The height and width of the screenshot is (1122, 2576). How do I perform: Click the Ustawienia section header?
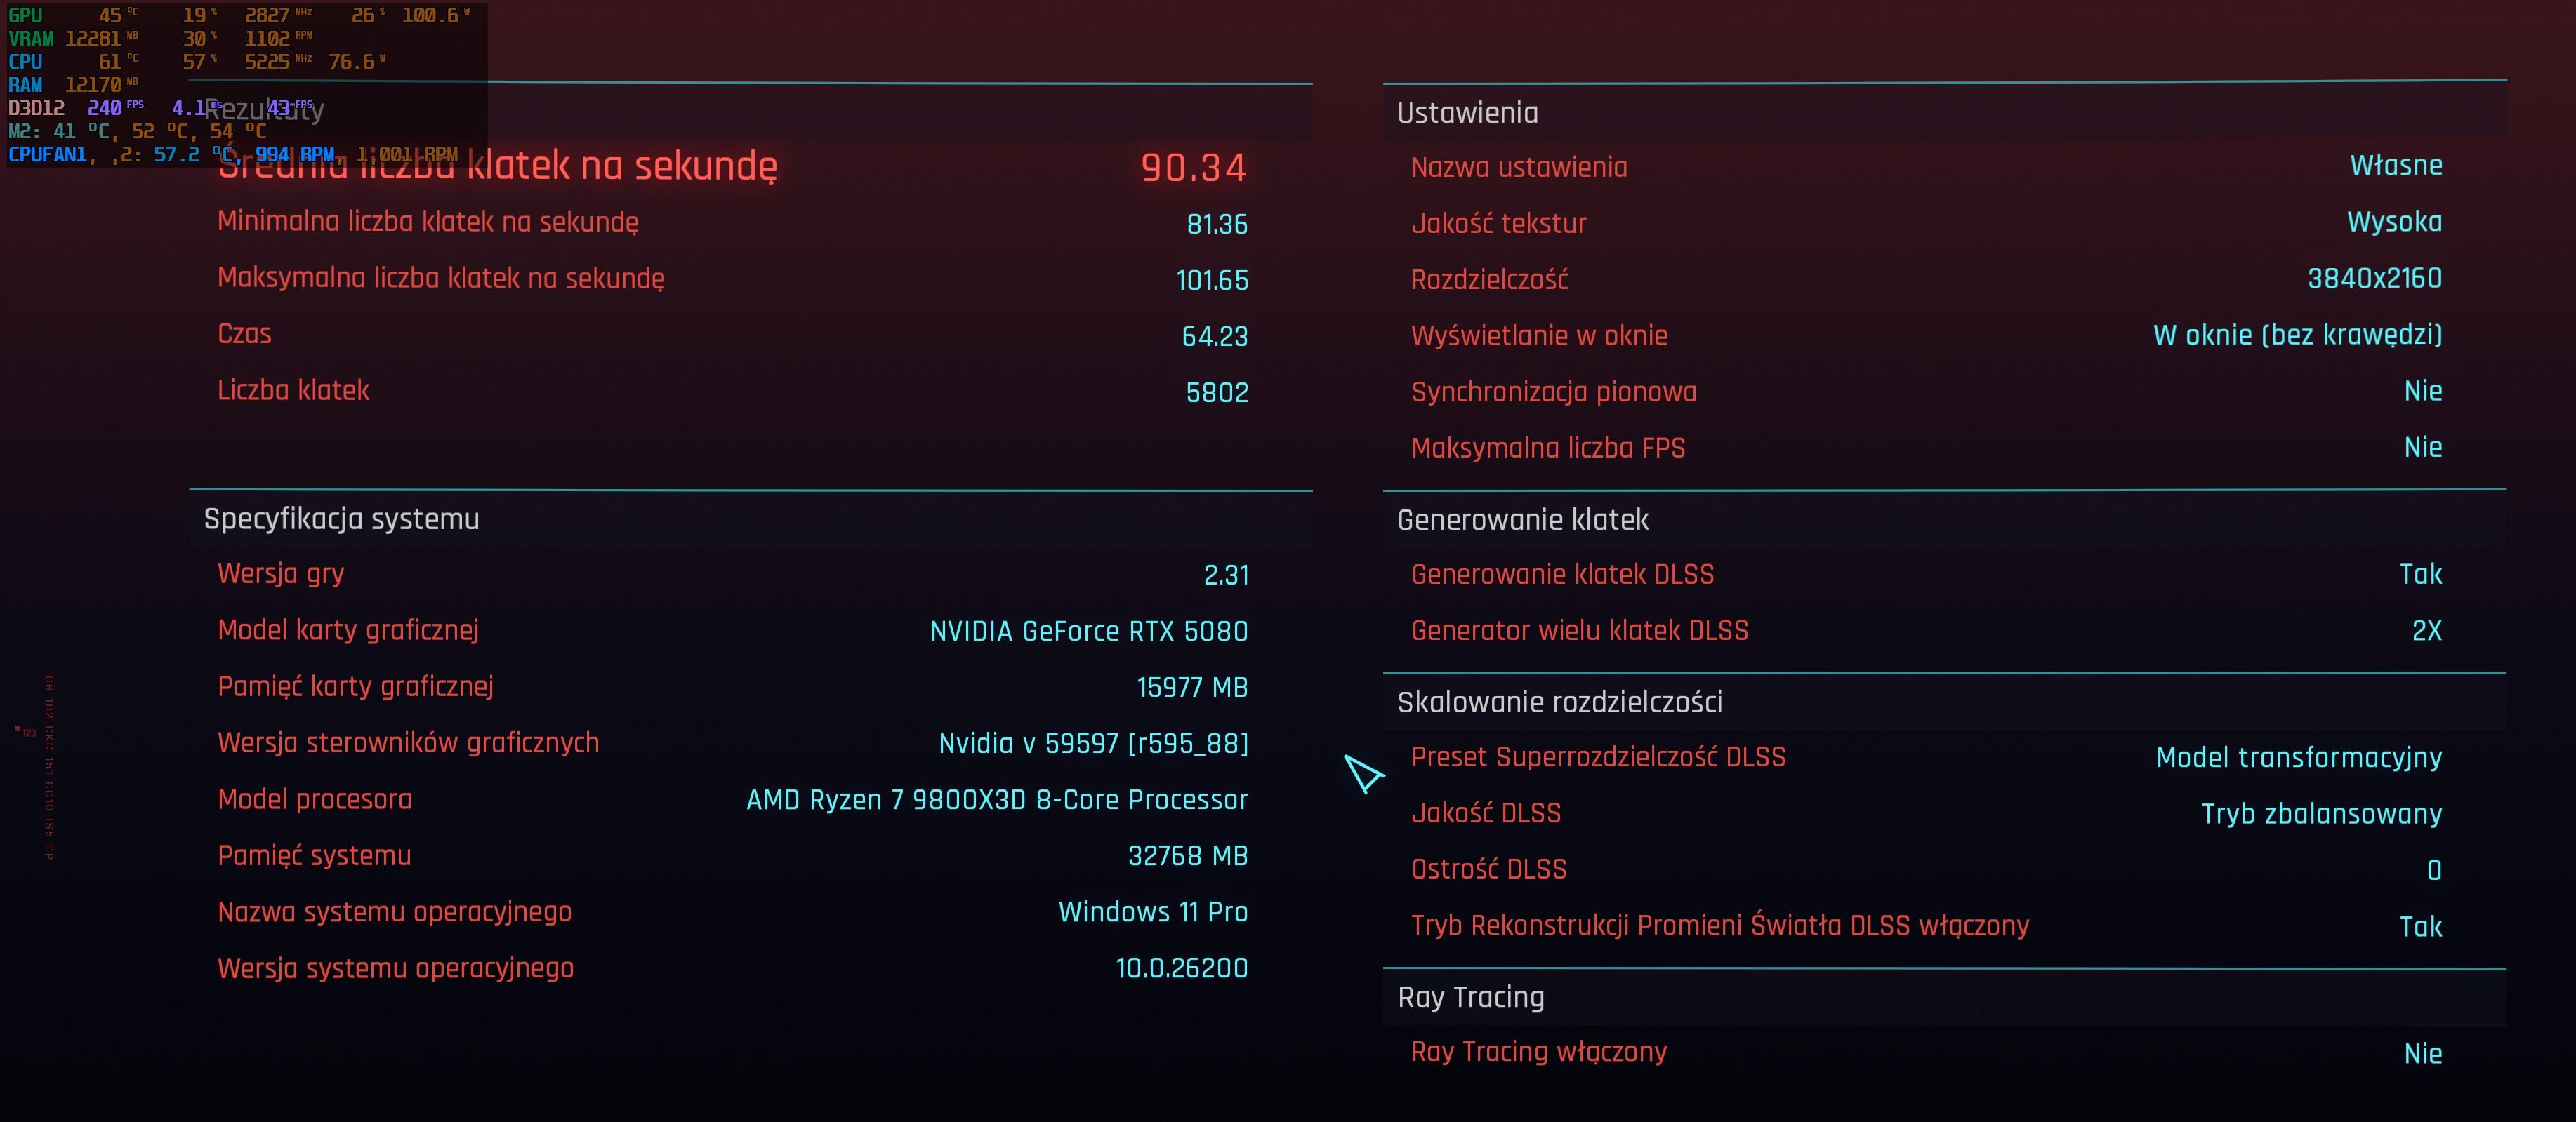pyautogui.click(x=1468, y=113)
